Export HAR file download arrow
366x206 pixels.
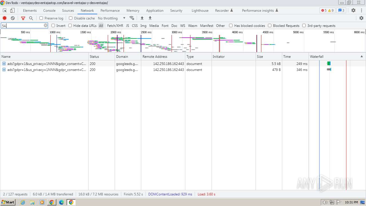pyautogui.click(x=150, y=18)
